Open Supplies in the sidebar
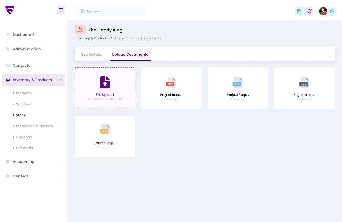 [x=23, y=104]
